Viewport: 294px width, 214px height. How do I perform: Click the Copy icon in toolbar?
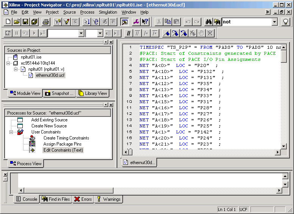pos(168,22)
